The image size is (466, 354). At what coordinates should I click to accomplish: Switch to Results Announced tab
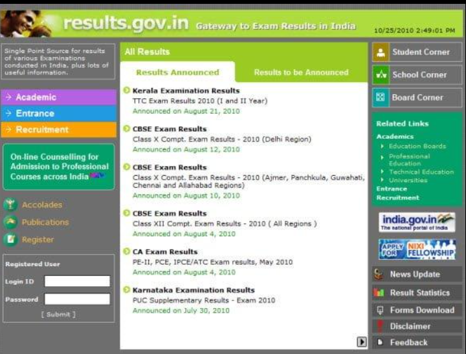coord(177,72)
